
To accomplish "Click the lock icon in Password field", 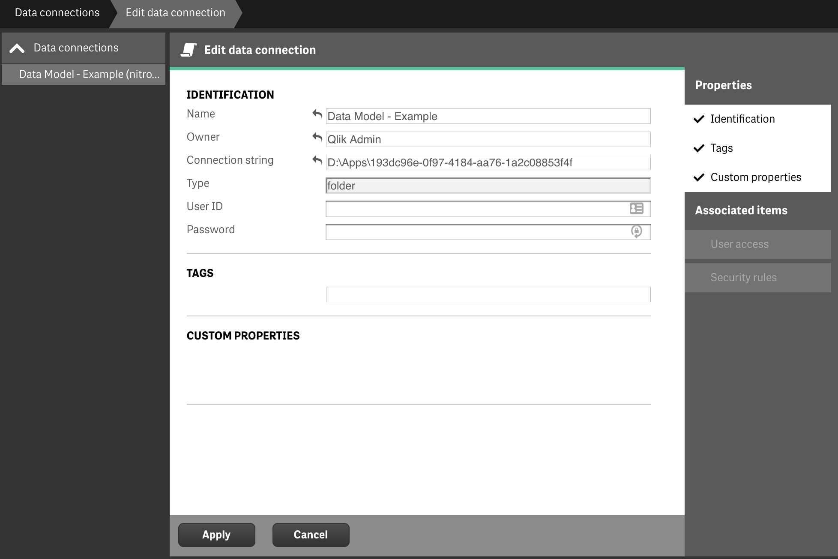I will tap(636, 232).
